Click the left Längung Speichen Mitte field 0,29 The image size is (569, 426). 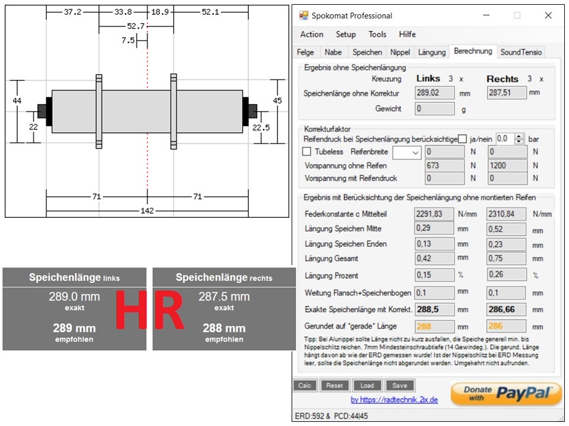(434, 228)
